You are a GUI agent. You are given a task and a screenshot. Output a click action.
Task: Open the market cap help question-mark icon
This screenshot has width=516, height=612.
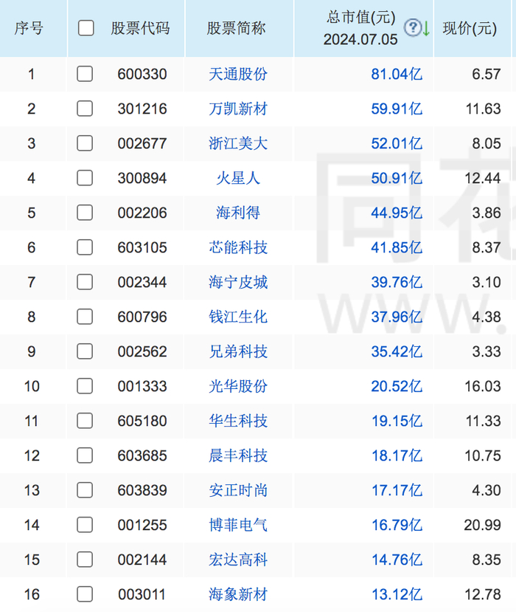[412, 28]
